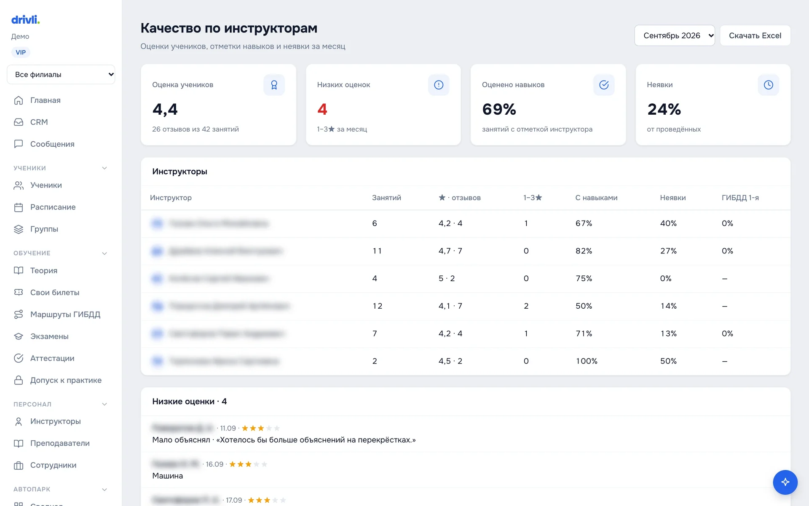Click the low rating dated 16.09
The image size is (809, 506).
pyautogui.click(x=465, y=470)
